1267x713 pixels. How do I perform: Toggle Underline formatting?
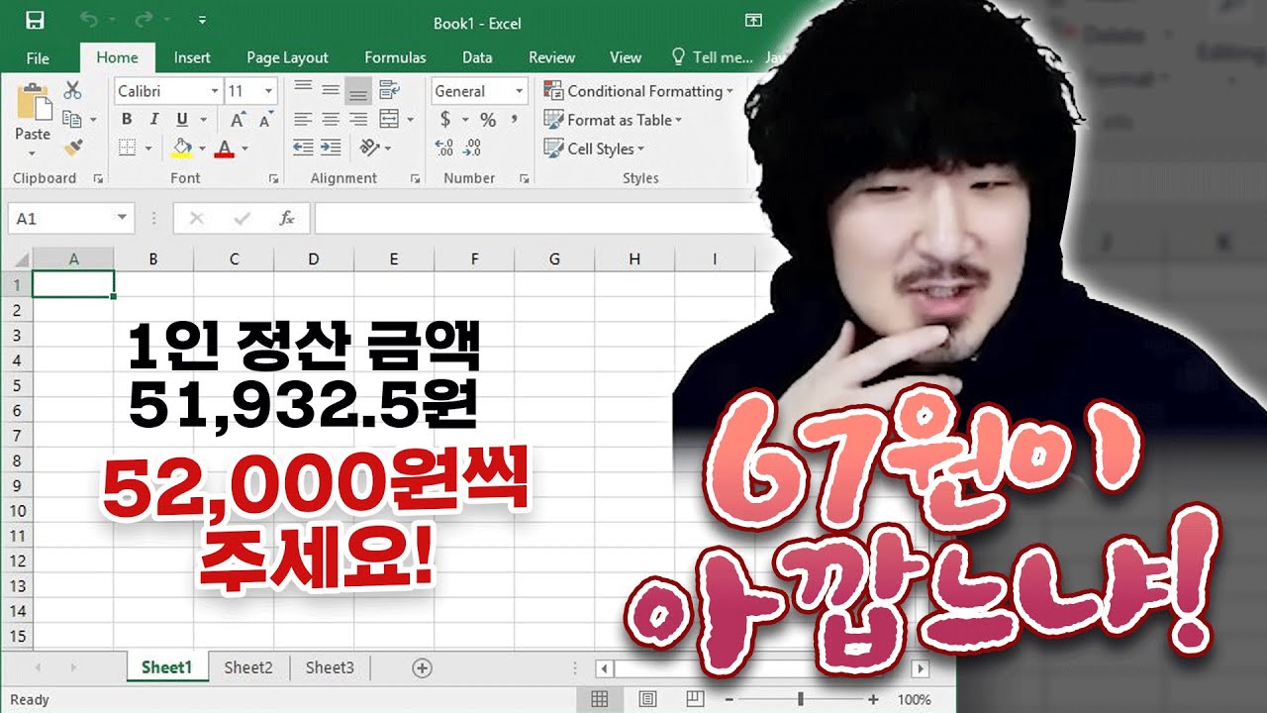tap(181, 120)
